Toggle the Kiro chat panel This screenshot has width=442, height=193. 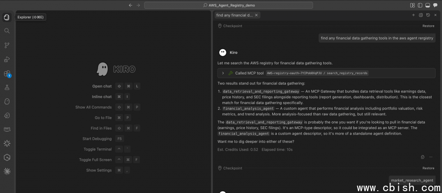click(x=435, y=5)
